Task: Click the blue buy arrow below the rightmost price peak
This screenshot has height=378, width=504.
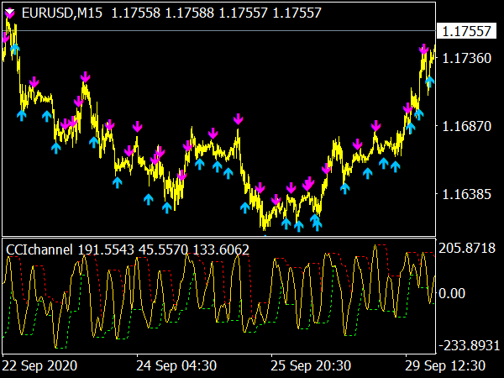Action: coord(429,81)
